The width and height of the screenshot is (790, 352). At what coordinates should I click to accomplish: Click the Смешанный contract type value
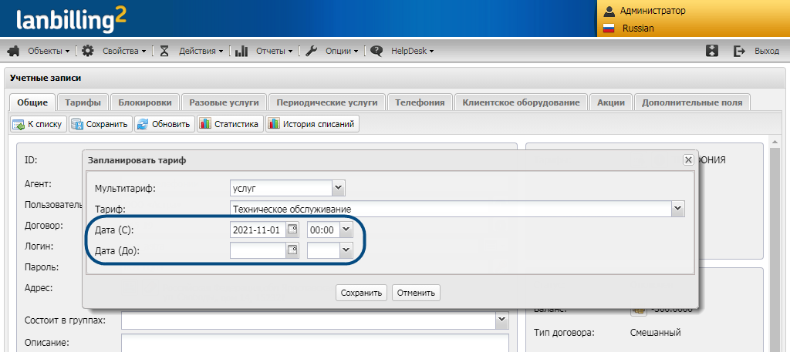656,333
